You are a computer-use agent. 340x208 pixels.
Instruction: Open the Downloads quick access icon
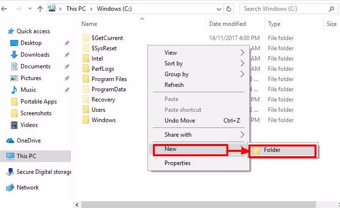pos(14,55)
